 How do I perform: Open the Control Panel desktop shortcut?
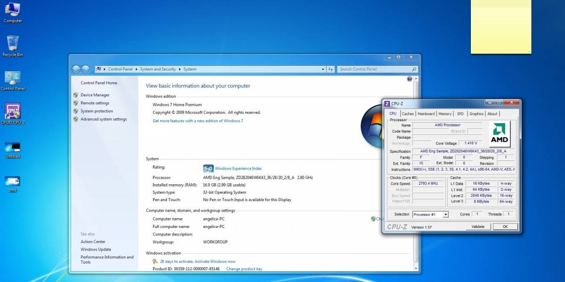click(13, 80)
